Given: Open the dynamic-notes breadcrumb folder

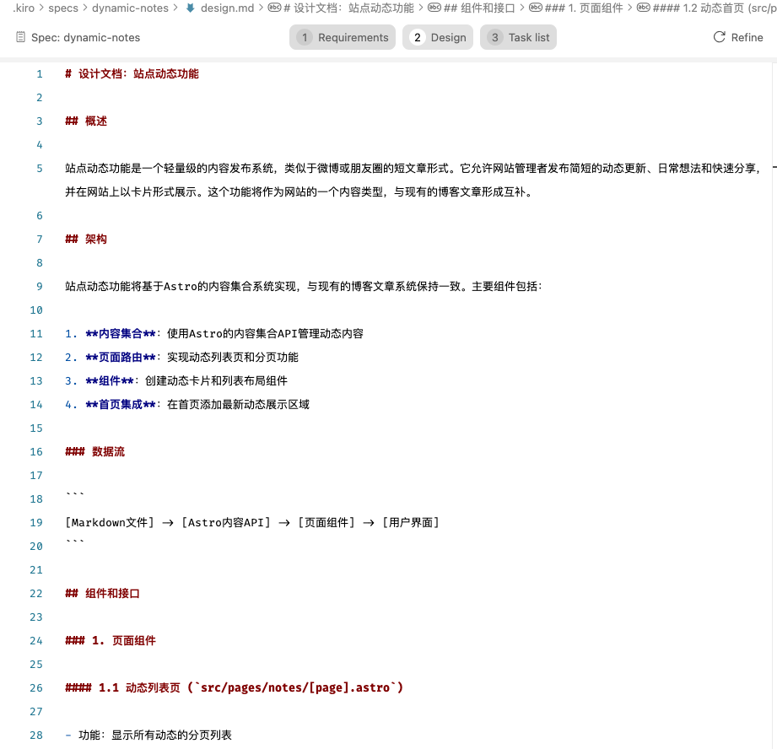Looking at the screenshot, I should [130, 8].
